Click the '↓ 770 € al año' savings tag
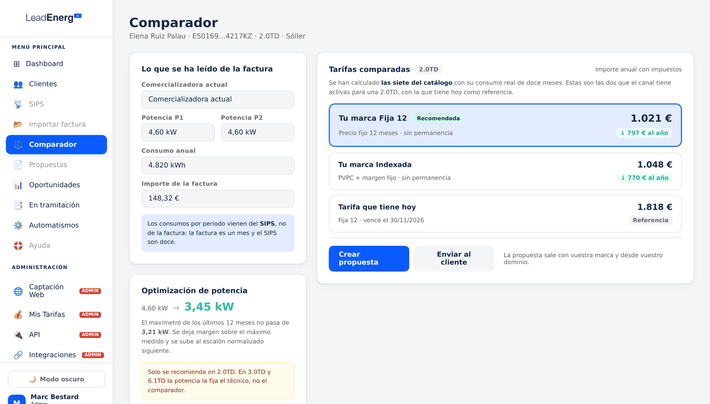Screen dimensions: 710x404 [644, 177]
